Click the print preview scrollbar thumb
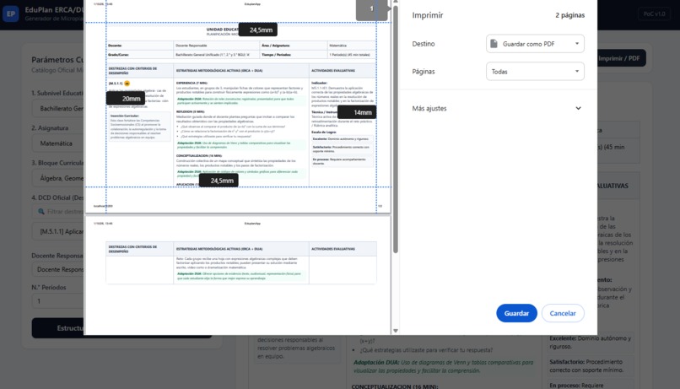 (x=396, y=129)
